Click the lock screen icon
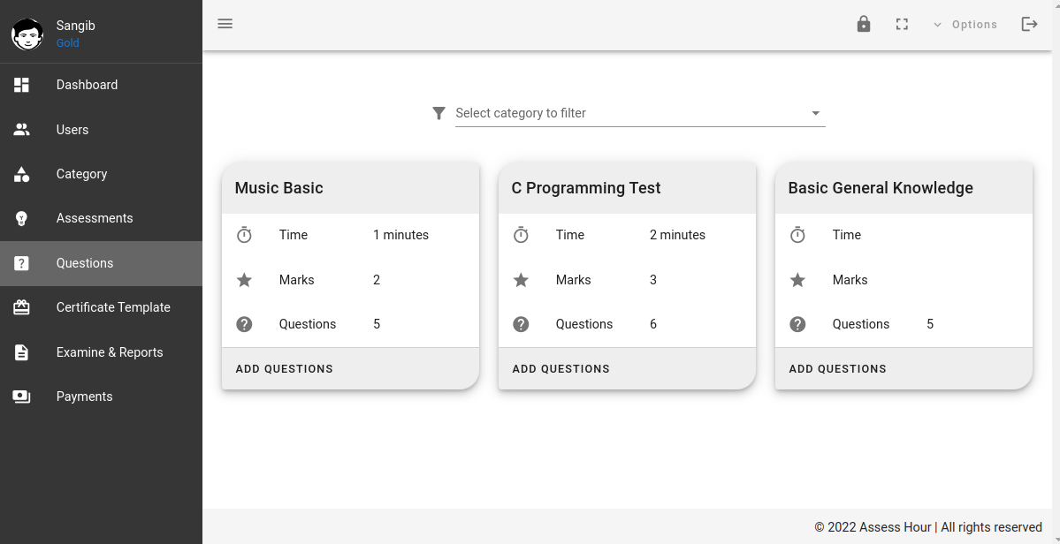Image resolution: width=1060 pixels, height=544 pixels. click(863, 25)
